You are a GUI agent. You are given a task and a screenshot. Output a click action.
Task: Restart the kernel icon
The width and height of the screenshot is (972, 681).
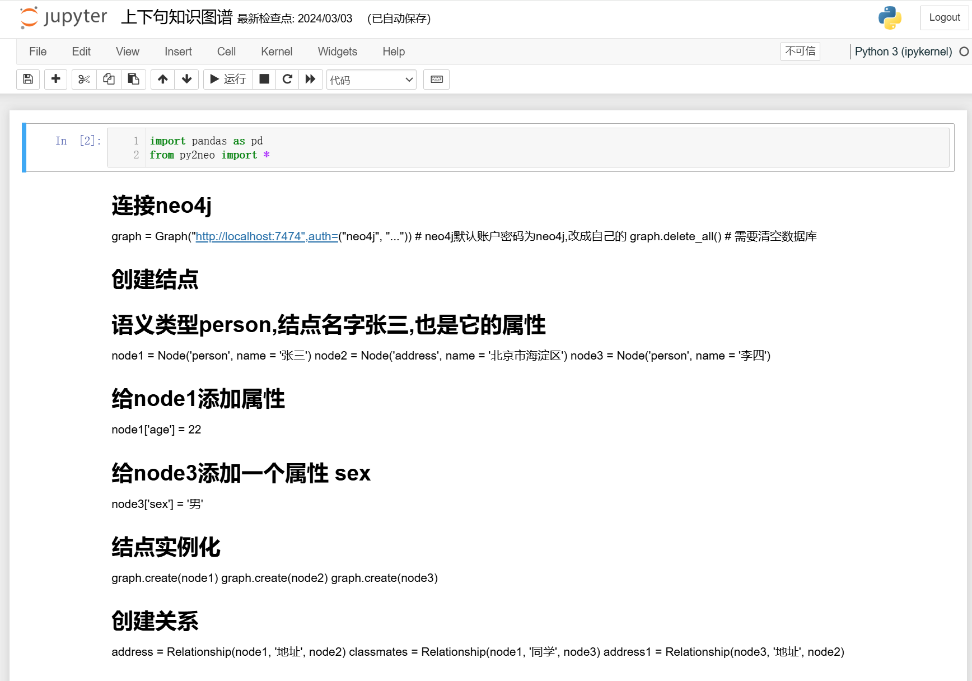tap(287, 80)
